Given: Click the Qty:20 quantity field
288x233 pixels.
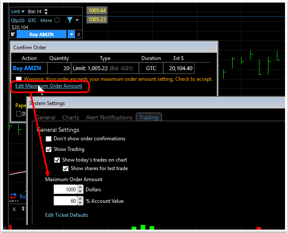Looking at the screenshot, I should [17, 20].
